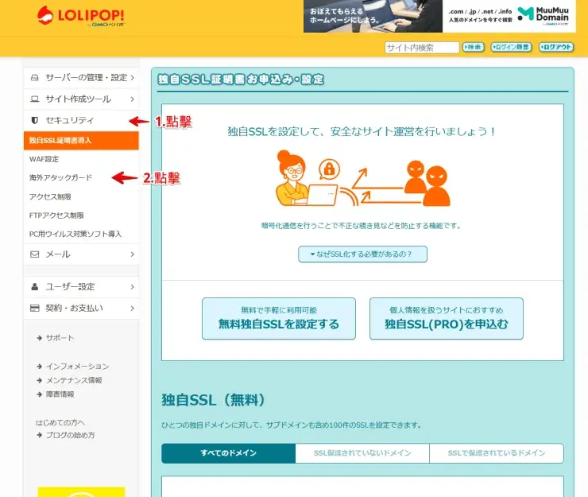Click the 独自SSL（無料）heading text
The height and width of the screenshot is (497, 588).
pyautogui.click(x=214, y=400)
